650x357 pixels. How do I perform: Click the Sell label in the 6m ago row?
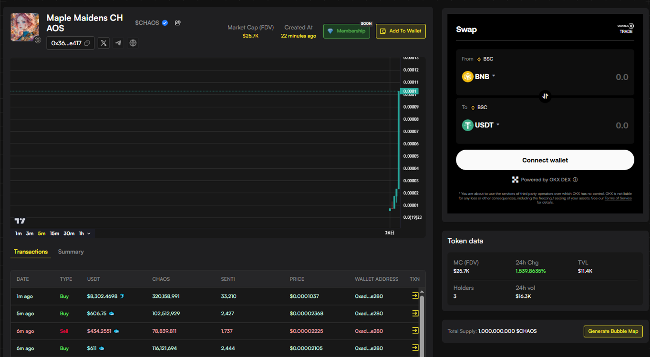(x=64, y=331)
